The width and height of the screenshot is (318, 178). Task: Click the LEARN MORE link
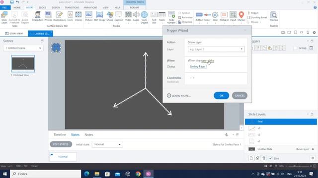(179, 95)
